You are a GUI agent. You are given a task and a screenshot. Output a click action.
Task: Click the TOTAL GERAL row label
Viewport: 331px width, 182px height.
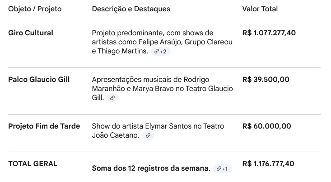pyautogui.click(x=33, y=164)
